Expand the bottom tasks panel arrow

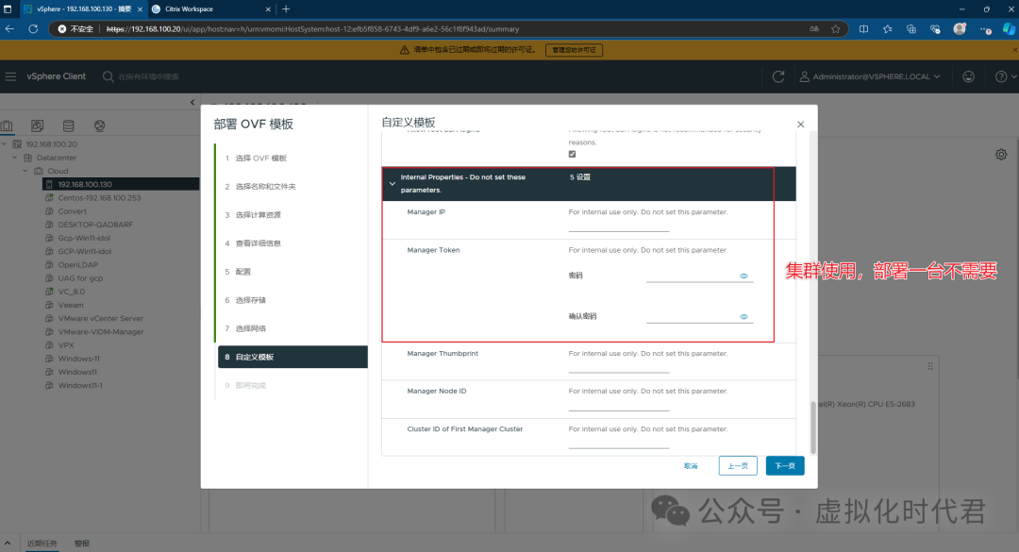8,543
